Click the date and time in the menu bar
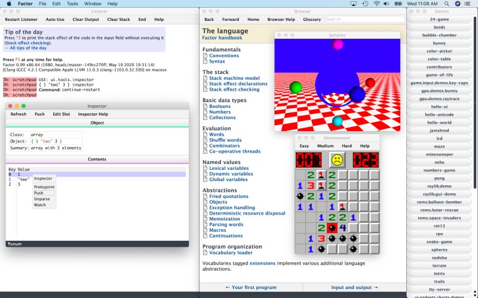This screenshot has height=298, width=478. pos(422,4)
